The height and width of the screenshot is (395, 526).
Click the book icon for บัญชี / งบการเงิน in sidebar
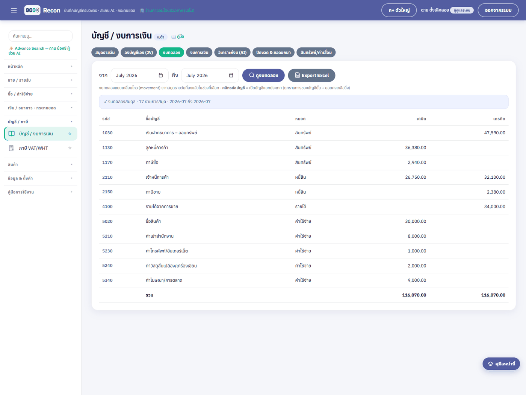pyautogui.click(x=12, y=134)
